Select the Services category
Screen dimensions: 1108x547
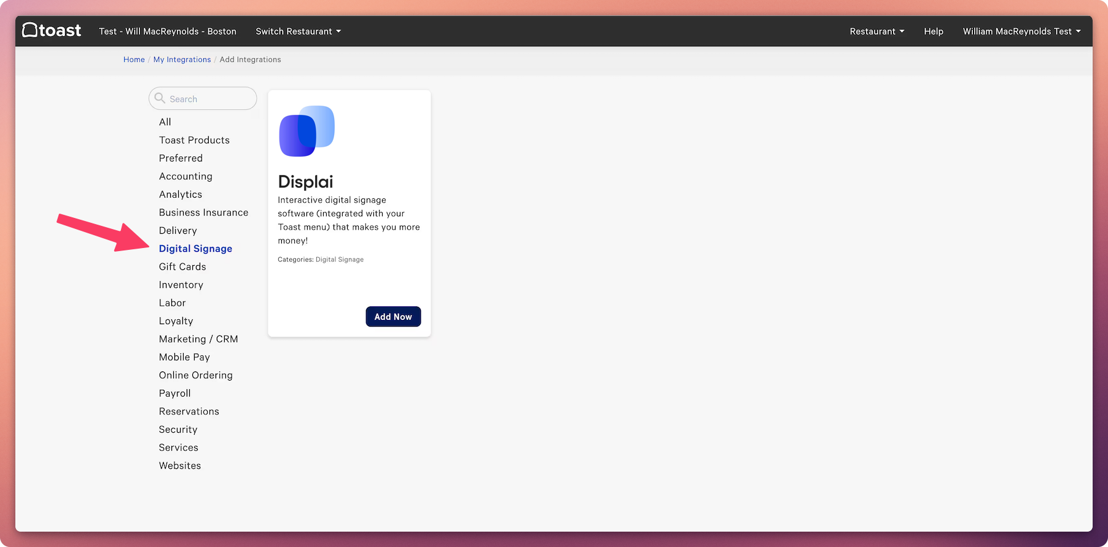178,448
